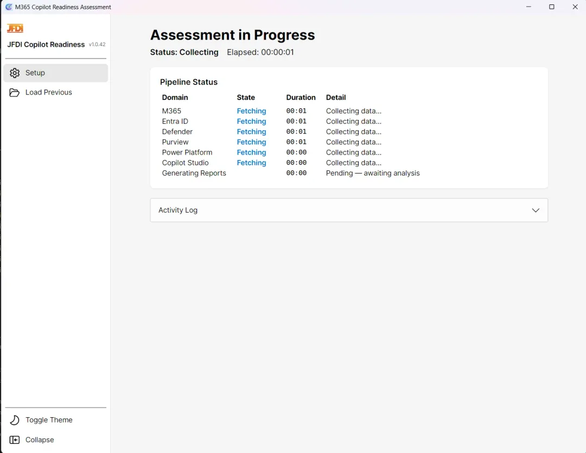Click the State column header
Screen dimensions: 586x453
coord(246,98)
